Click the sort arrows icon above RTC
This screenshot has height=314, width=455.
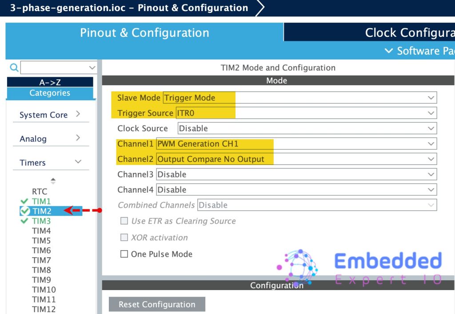[x=53, y=181]
